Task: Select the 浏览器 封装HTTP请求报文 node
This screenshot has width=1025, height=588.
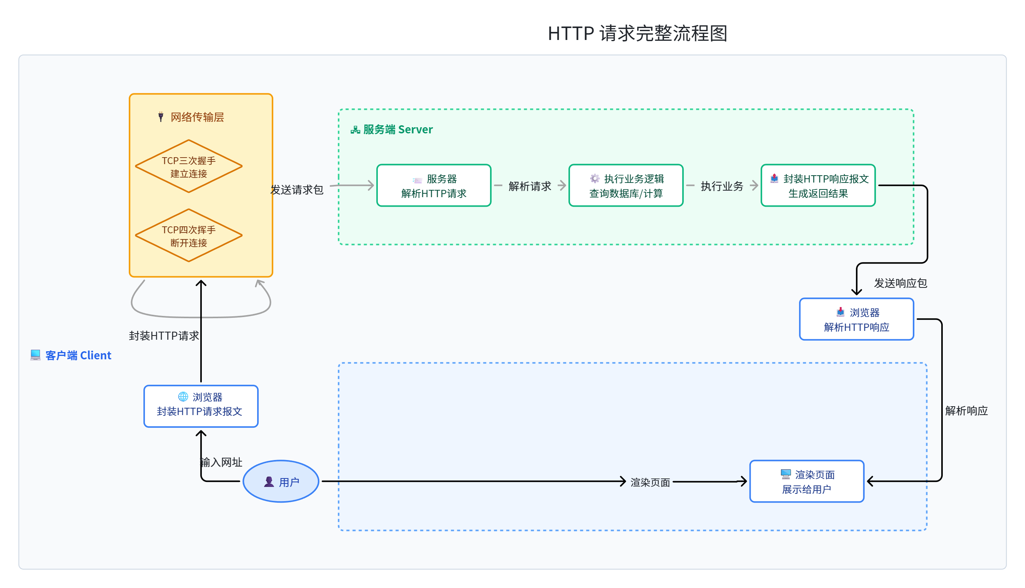Action: 201,406
